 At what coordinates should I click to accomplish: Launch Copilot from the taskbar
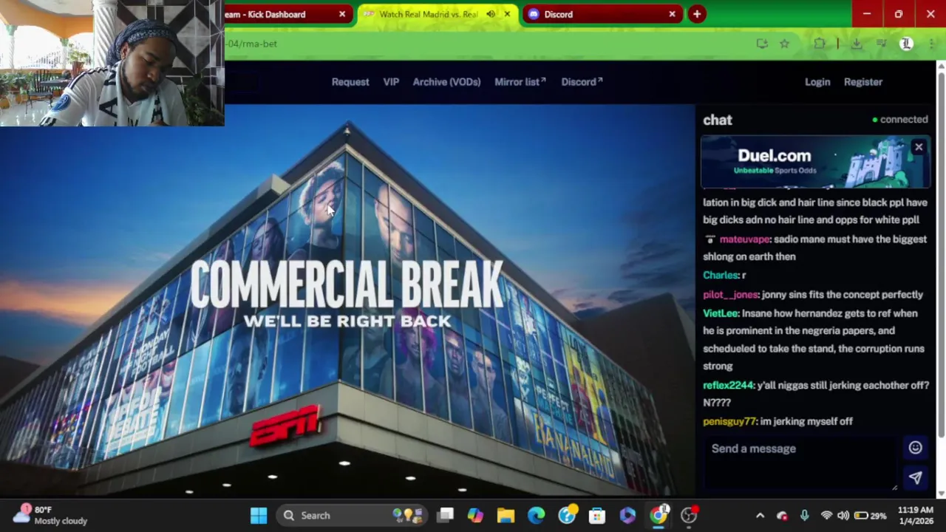click(x=475, y=515)
